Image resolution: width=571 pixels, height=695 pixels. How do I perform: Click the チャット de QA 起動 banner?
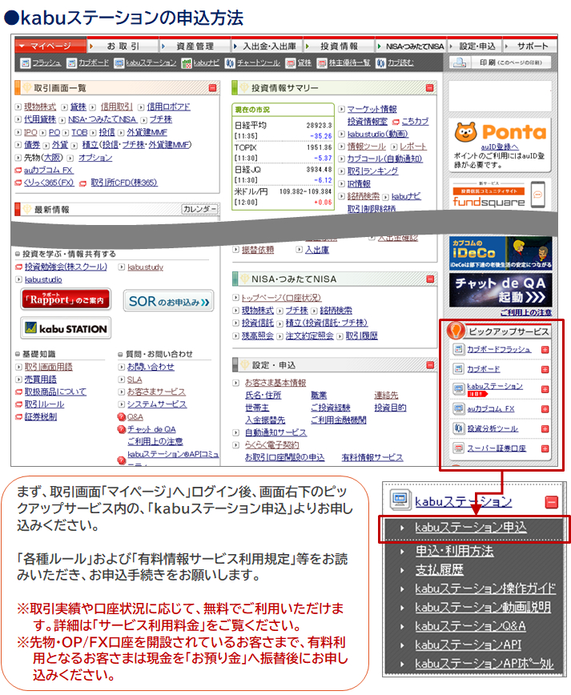(x=501, y=290)
